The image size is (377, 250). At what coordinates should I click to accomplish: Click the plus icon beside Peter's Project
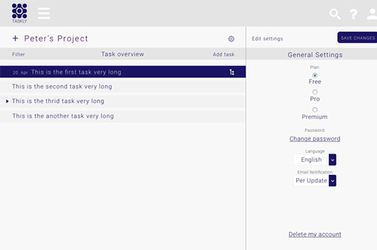[15, 38]
